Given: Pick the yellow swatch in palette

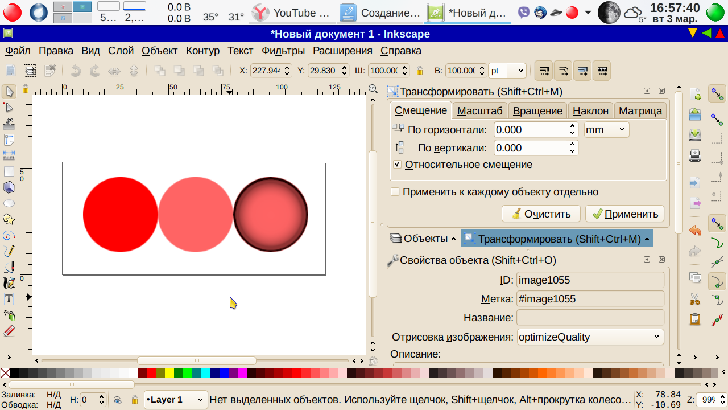Looking at the screenshot, I should coord(169,373).
